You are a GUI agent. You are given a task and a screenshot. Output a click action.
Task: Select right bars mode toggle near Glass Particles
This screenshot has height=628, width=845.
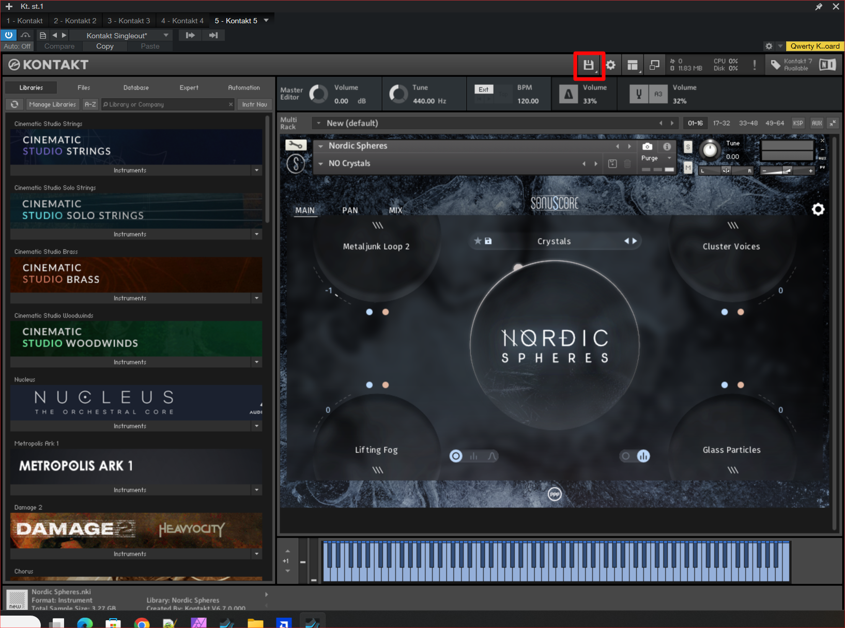[x=643, y=456]
